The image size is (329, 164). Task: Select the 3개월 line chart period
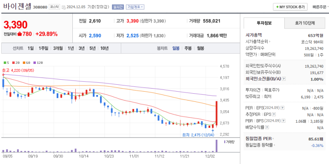click(58, 48)
